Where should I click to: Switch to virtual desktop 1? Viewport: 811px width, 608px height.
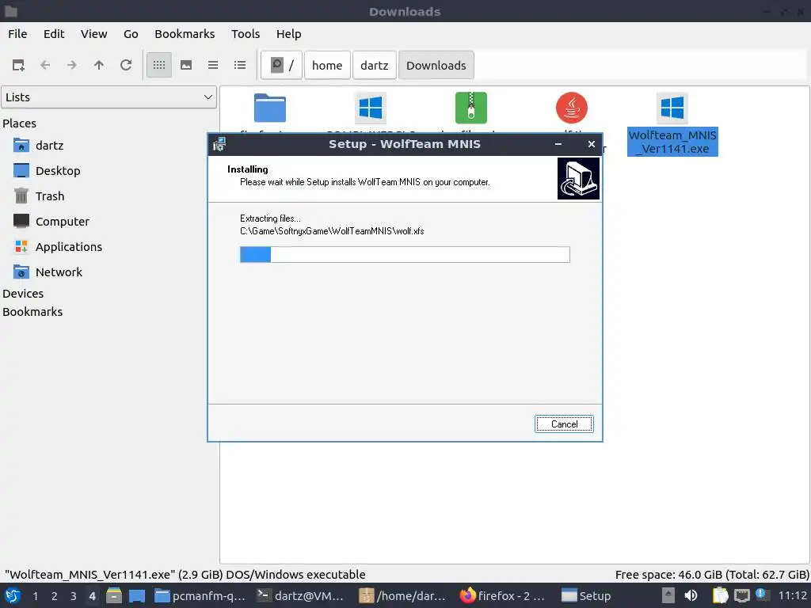click(35, 596)
